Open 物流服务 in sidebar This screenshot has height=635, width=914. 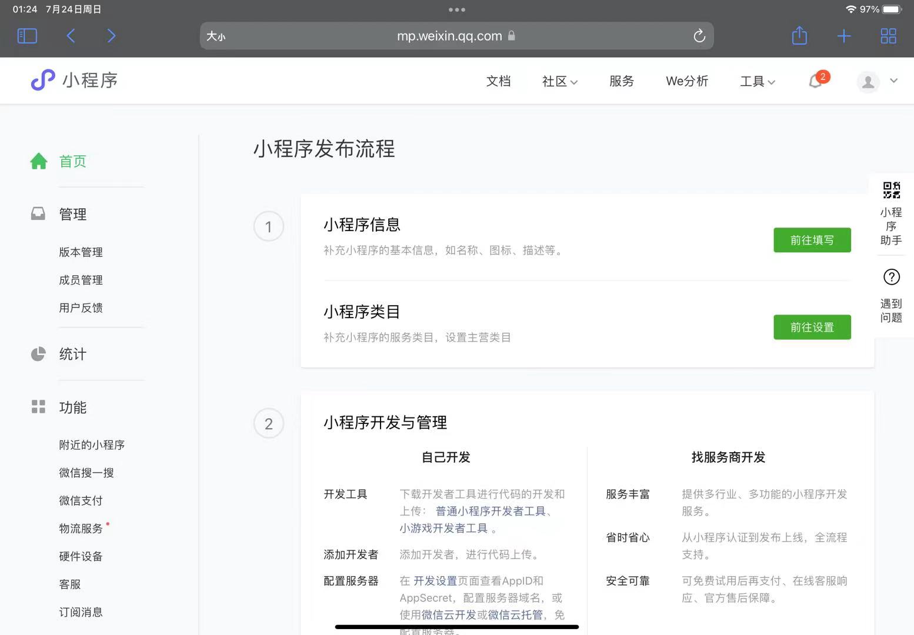pyautogui.click(x=81, y=529)
